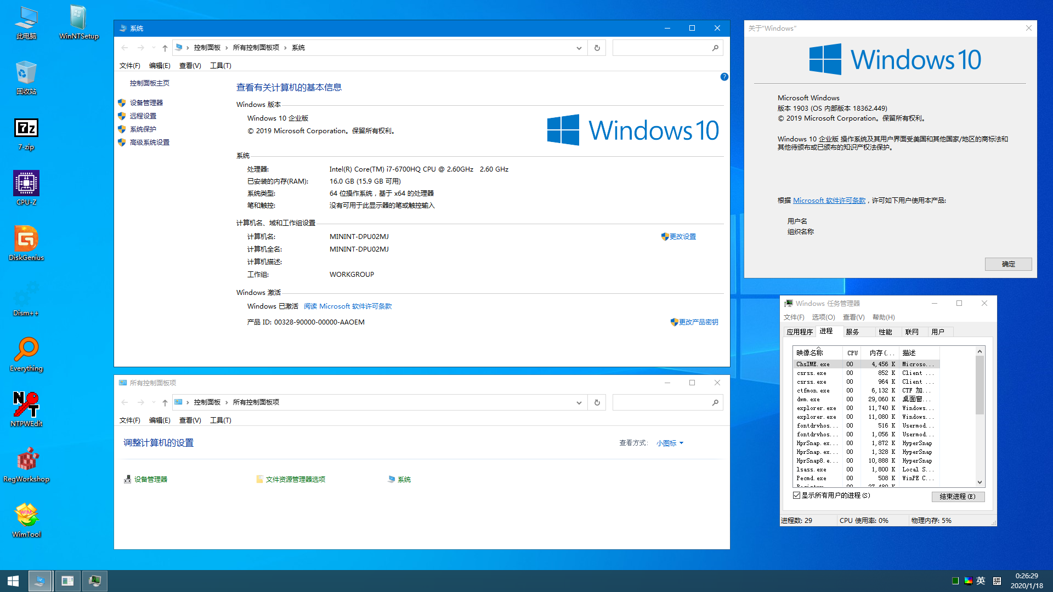The height and width of the screenshot is (592, 1053).
Task: Click the 英 input language indicator
Action: 981,581
